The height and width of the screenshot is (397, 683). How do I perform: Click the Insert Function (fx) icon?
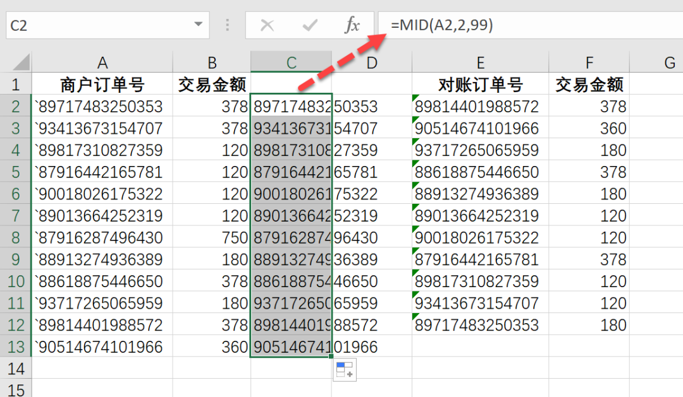353,25
